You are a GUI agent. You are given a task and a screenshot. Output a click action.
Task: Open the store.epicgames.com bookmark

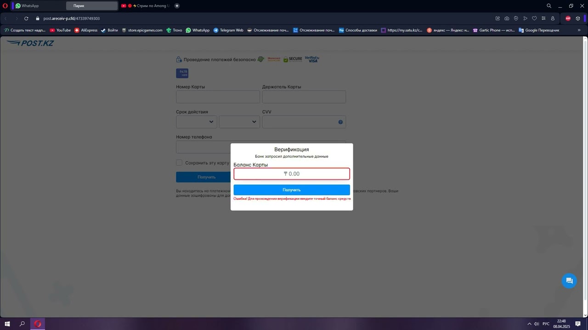click(x=142, y=30)
